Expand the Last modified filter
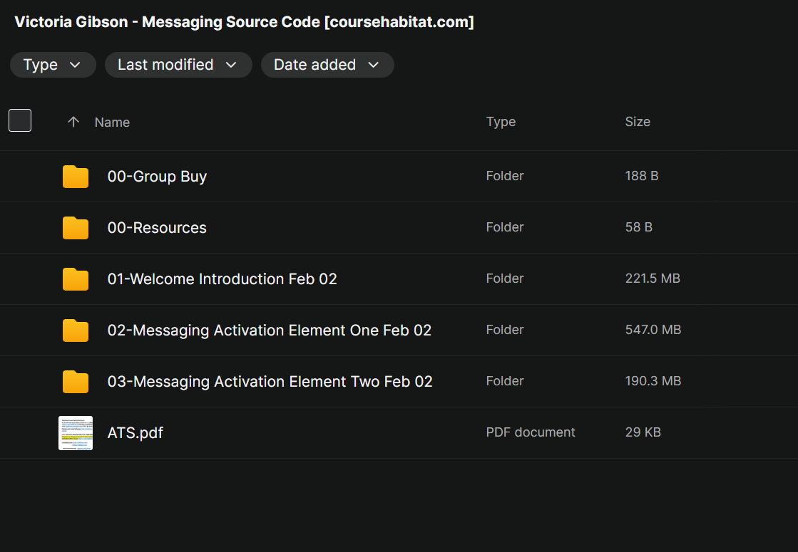 coord(178,65)
